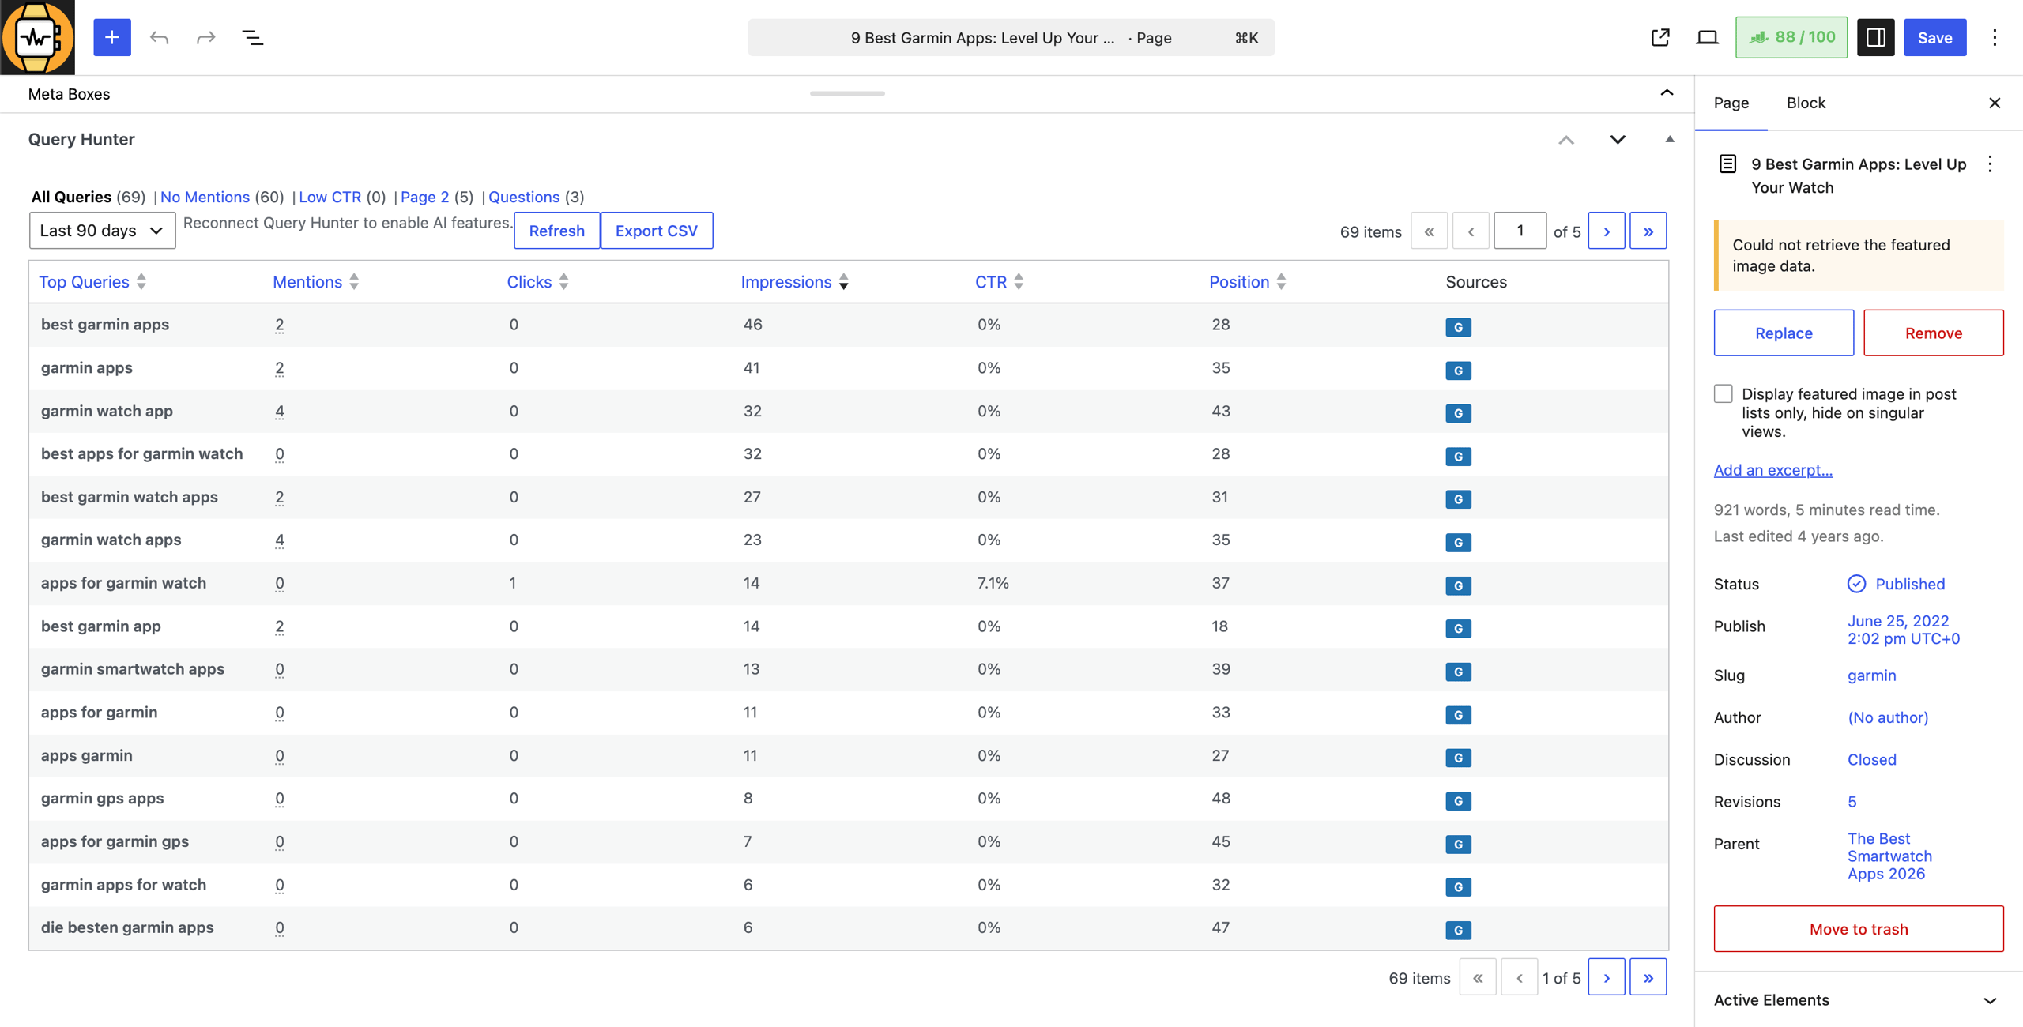This screenshot has height=1027, width=2023.
Task: Go to last page of queries (top)
Action: coord(1648,231)
